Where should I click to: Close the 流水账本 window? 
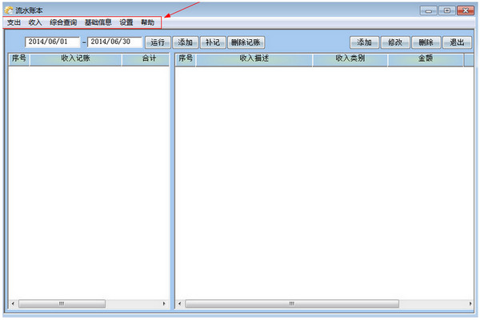(x=466, y=10)
